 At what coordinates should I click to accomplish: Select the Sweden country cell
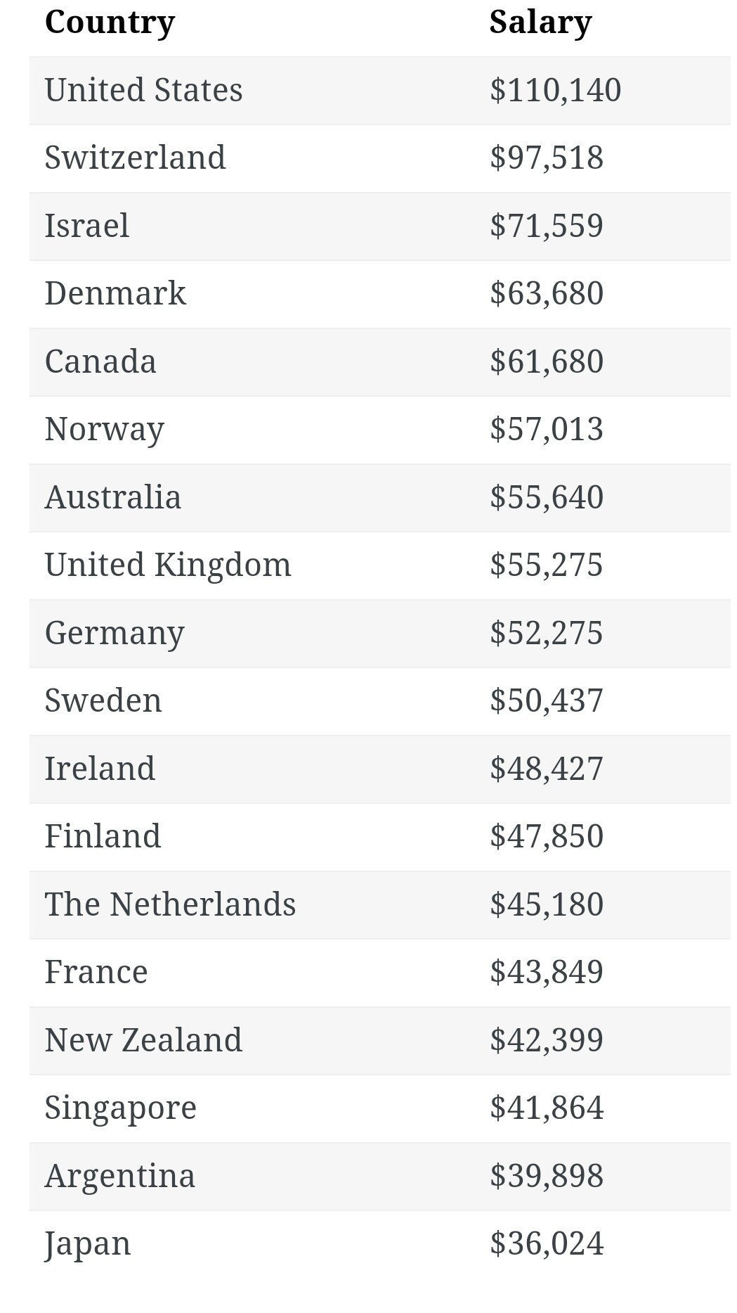pos(103,700)
